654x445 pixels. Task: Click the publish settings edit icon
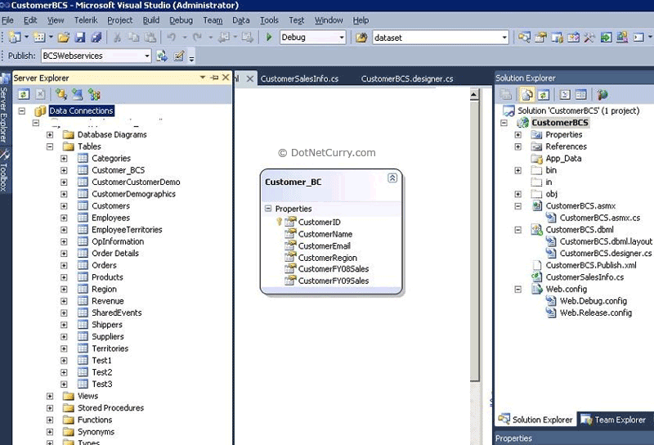[x=178, y=56]
